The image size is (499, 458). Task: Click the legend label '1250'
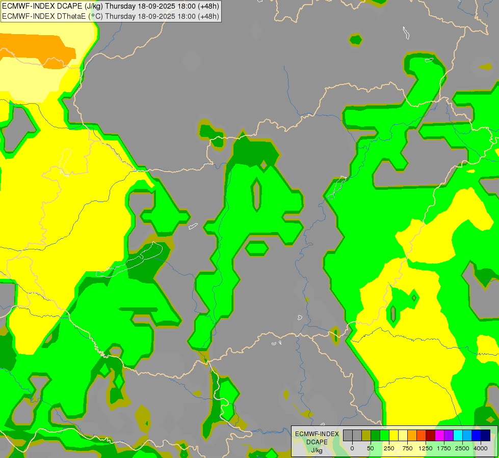tap(426, 448)
